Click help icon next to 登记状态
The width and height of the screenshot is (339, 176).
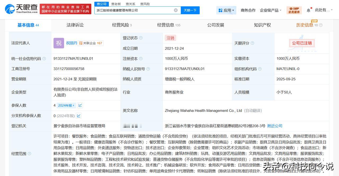[x=141, y=38]
